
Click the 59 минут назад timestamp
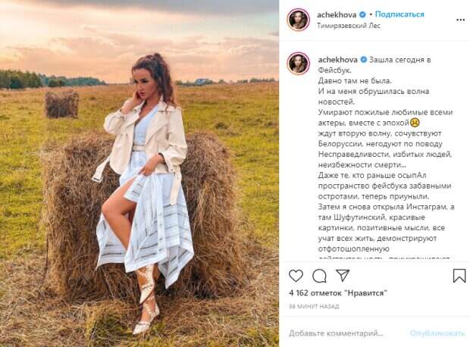point(314,306)
